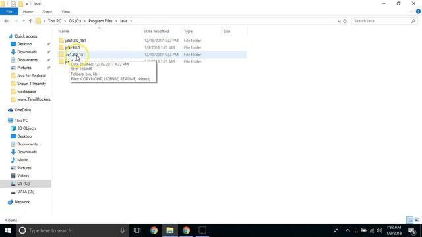Open Quick access in navigation pane
422x237 pixels.
click(x=26, y=36)
